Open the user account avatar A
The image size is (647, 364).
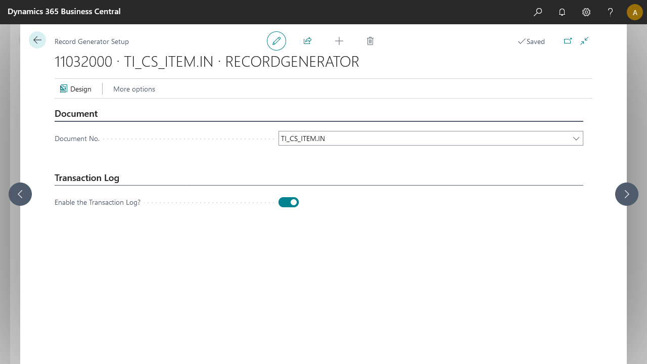pos(635,12)
